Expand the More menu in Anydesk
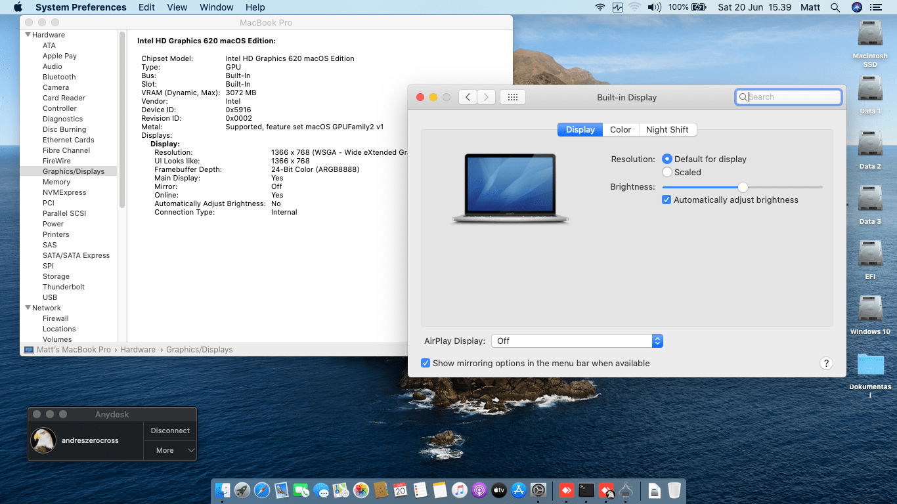 pos(169,450)
